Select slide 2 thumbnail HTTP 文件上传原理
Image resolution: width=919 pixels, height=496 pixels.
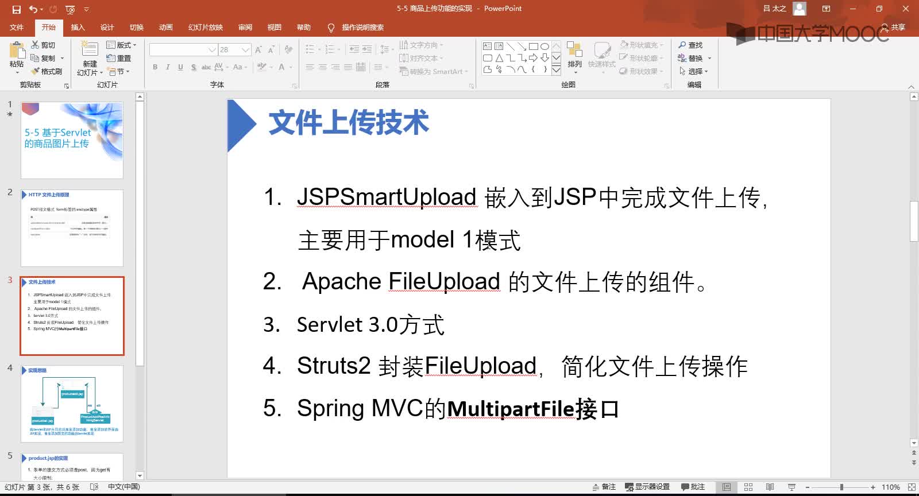pos(72,228)
